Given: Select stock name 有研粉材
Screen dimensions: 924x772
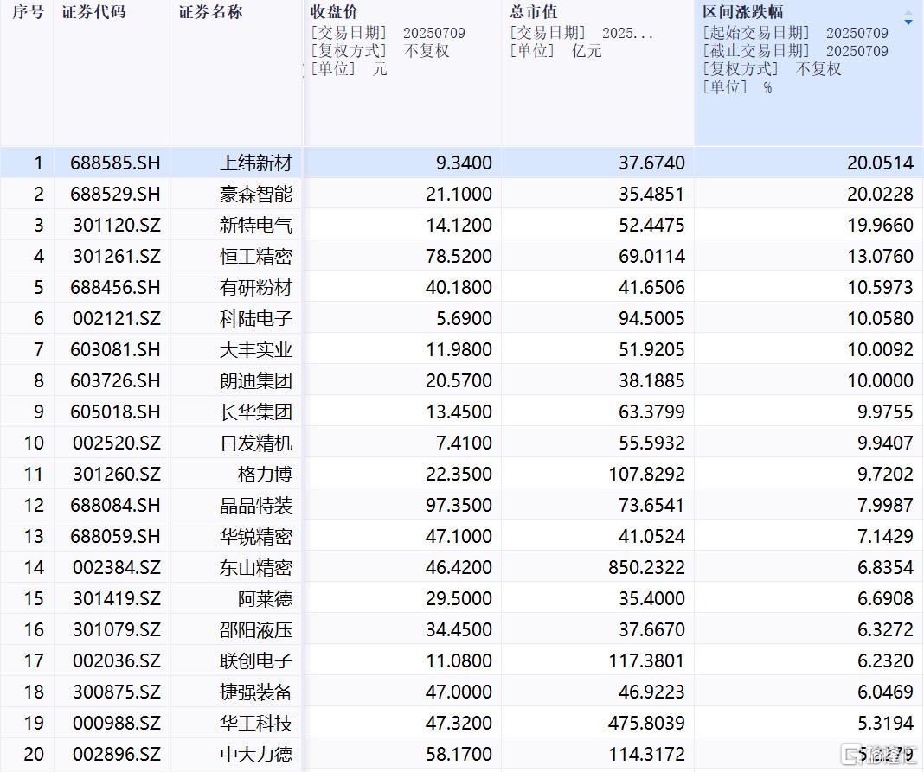Looking at the screenshot, I should (256, 287).
